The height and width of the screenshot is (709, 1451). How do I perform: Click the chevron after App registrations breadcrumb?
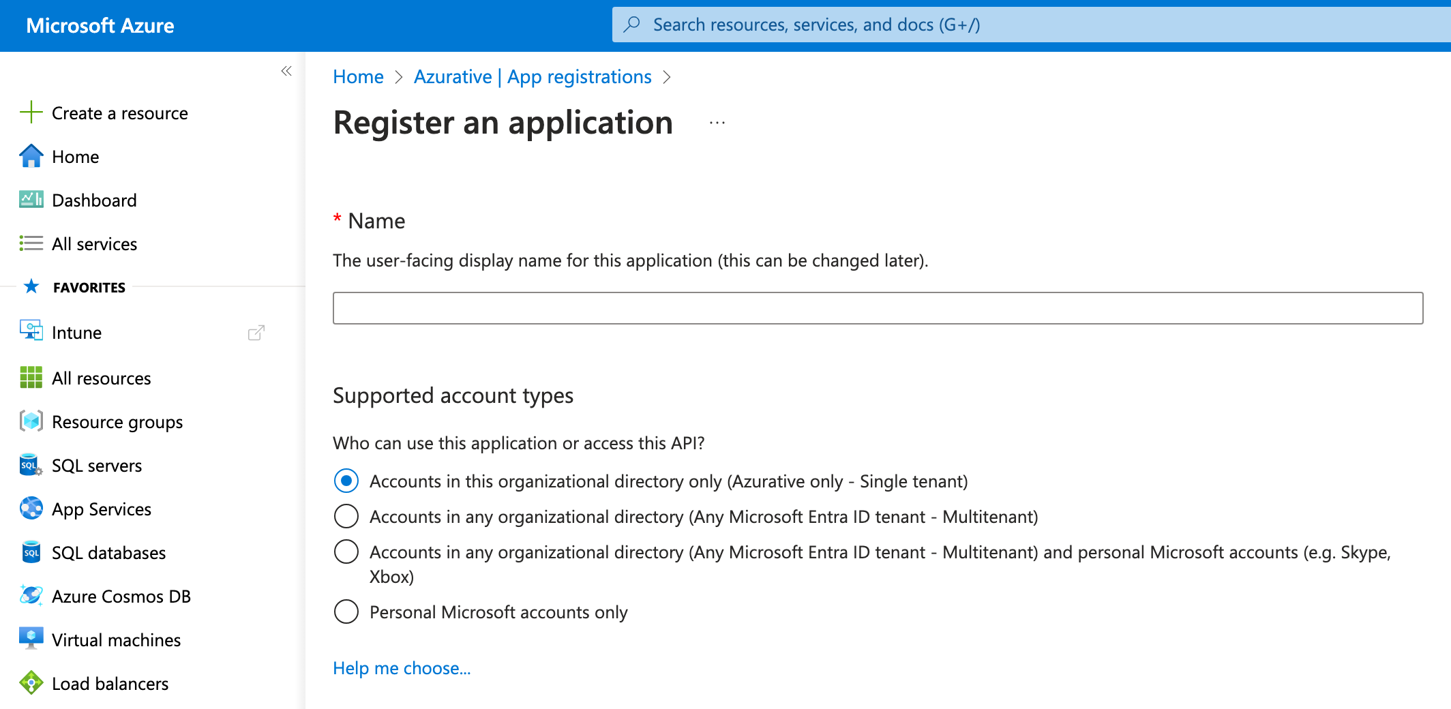[x=667, y=77]
